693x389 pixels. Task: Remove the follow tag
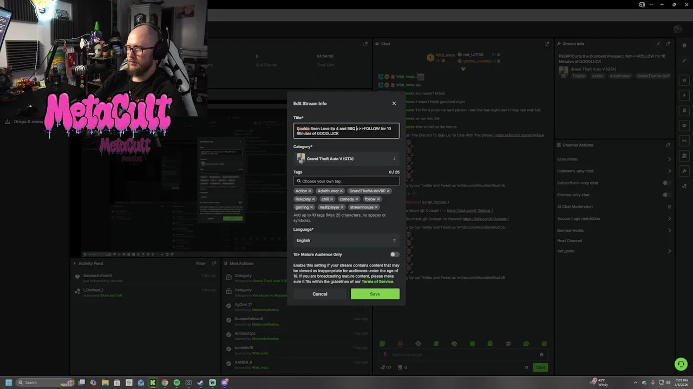pos(378,199)
